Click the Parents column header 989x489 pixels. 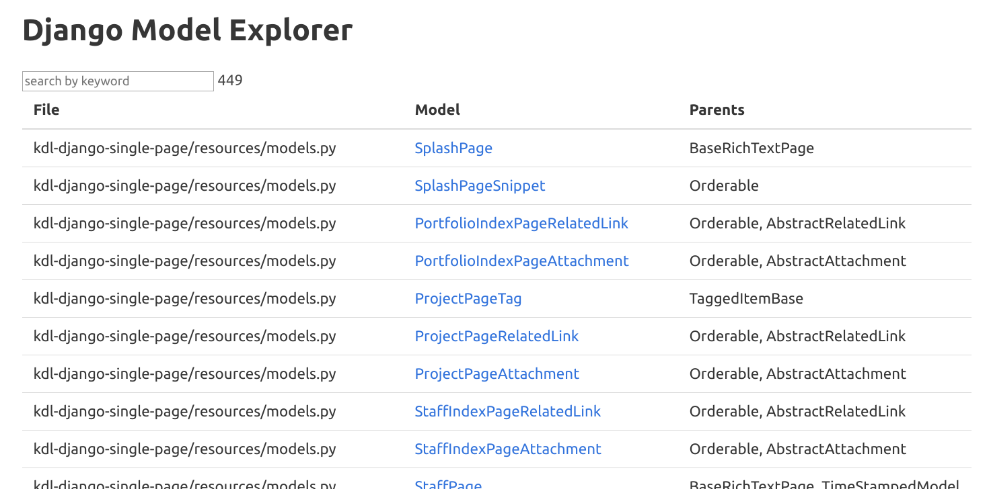click(x=717, y=110)
